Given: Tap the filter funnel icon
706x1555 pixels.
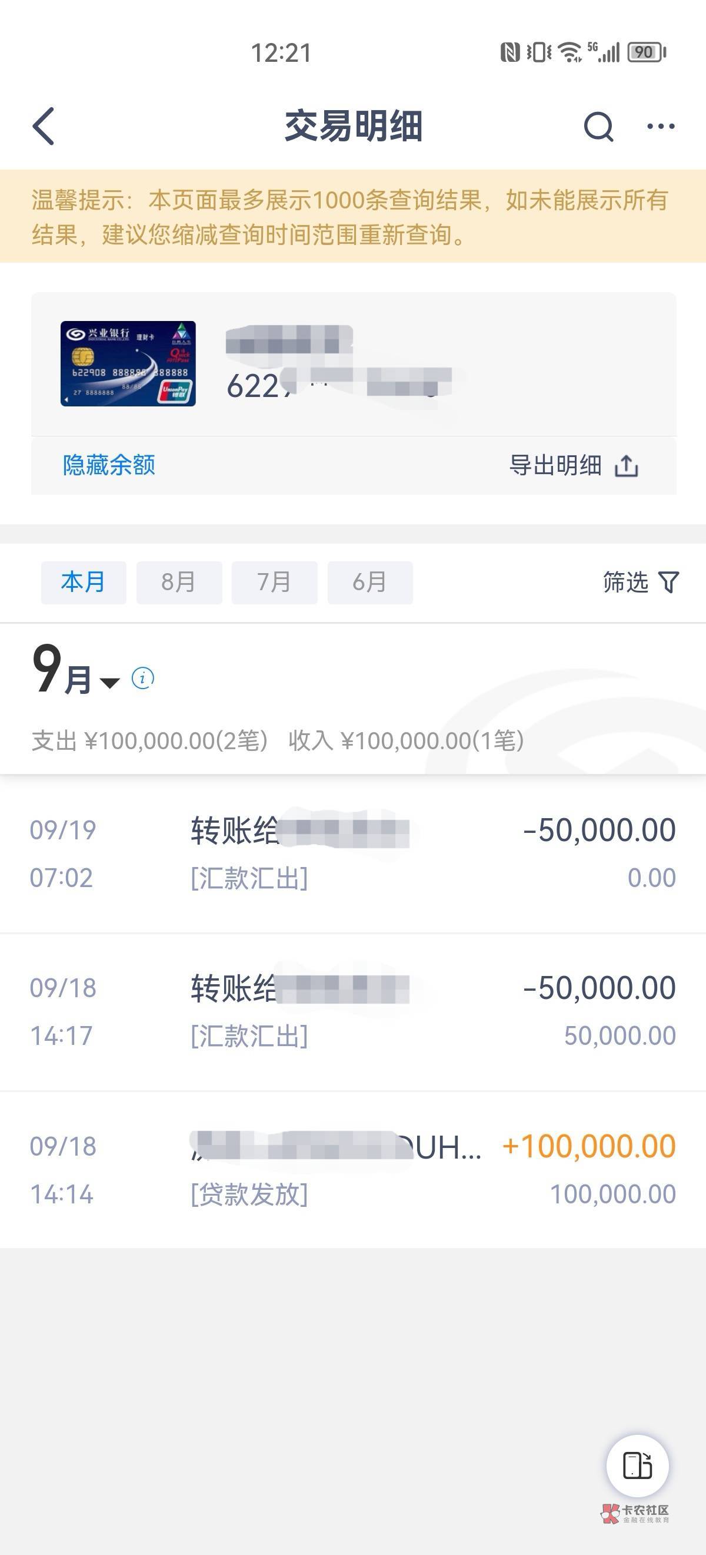Looking at the screenshot, I should coord(668,582).
